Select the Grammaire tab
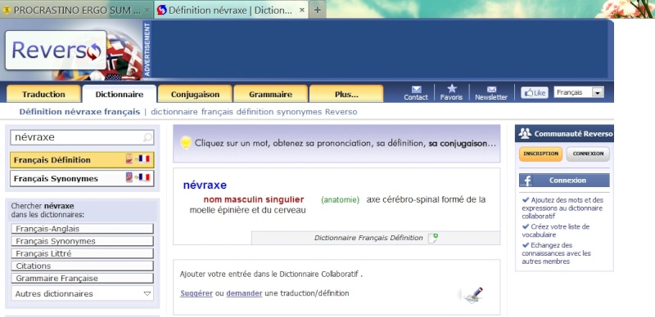Screen dimensions: 655x317 271,94
